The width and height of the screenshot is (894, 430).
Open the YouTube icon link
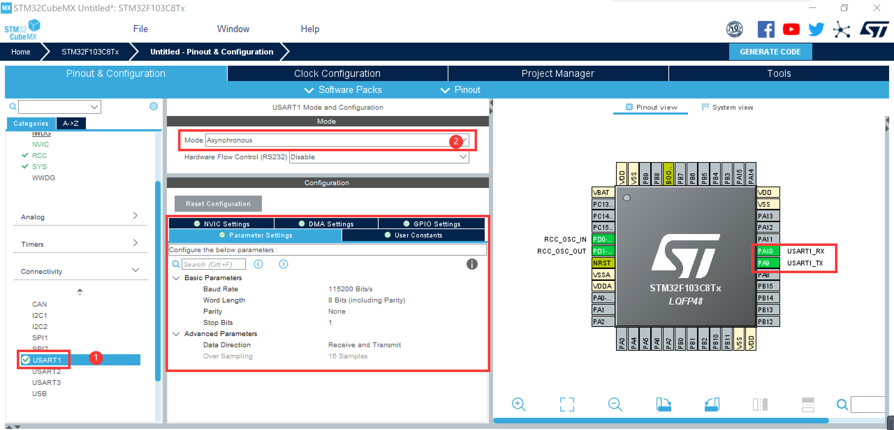[x=791, y=29]
